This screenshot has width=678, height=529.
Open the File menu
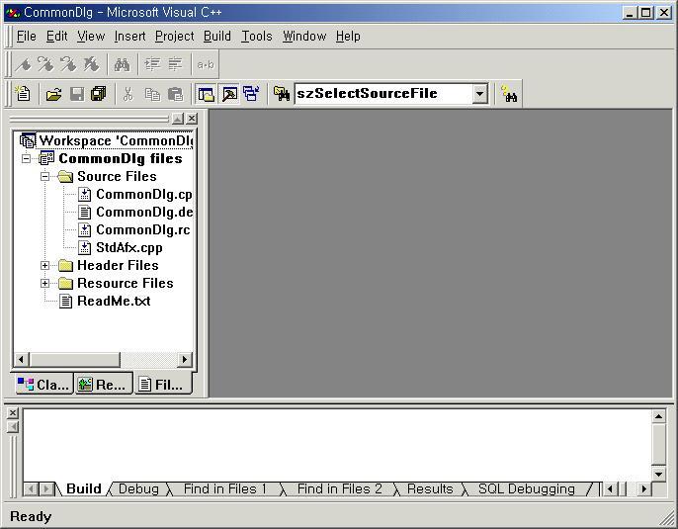[27, 36]
